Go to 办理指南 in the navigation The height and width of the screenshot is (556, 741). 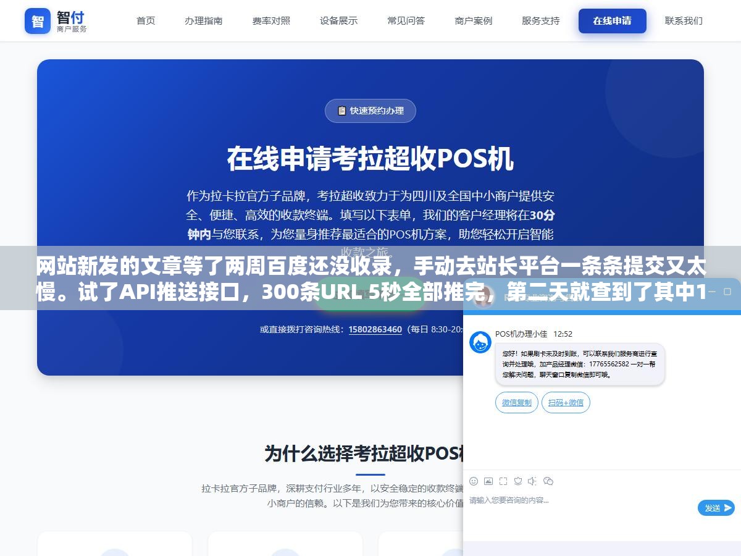pyautogui.click(x=203, y=20)
